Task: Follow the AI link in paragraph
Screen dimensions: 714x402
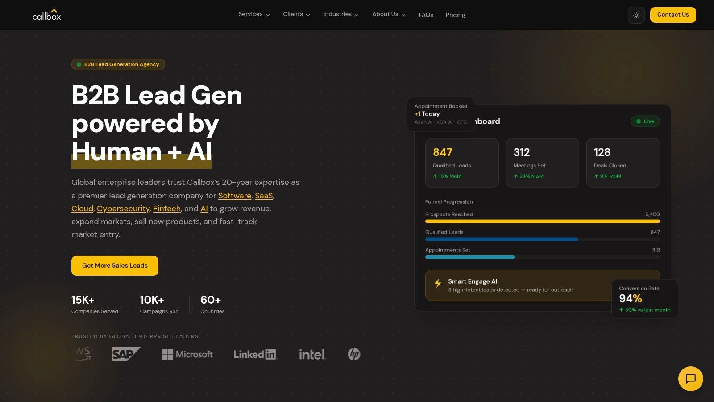Action: pyautogui.click(x=204, y=209)
